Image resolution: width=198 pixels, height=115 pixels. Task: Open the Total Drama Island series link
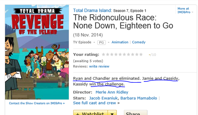(93, 10)
